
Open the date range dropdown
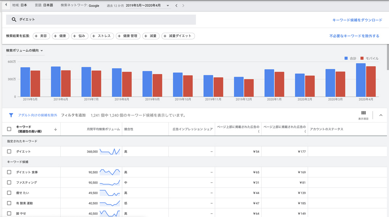click(x=167, y=6)
